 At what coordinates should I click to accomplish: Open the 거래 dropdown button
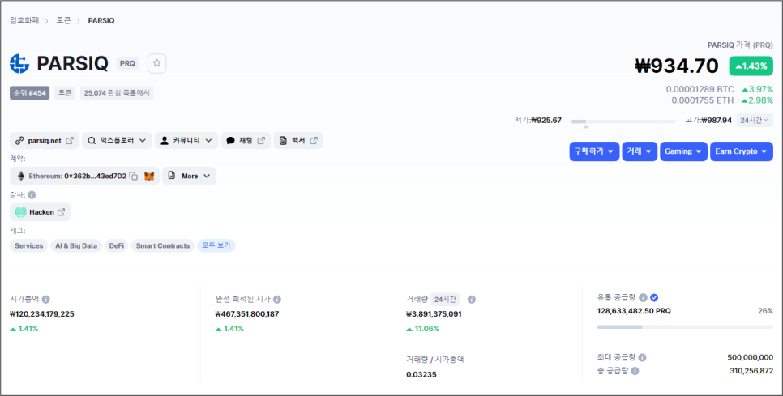point(640,151)
